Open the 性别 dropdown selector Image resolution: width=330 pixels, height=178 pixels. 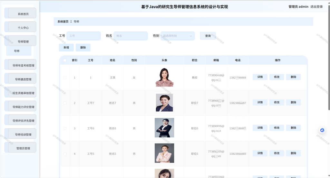pyautogui.click(x=178, y=36)
